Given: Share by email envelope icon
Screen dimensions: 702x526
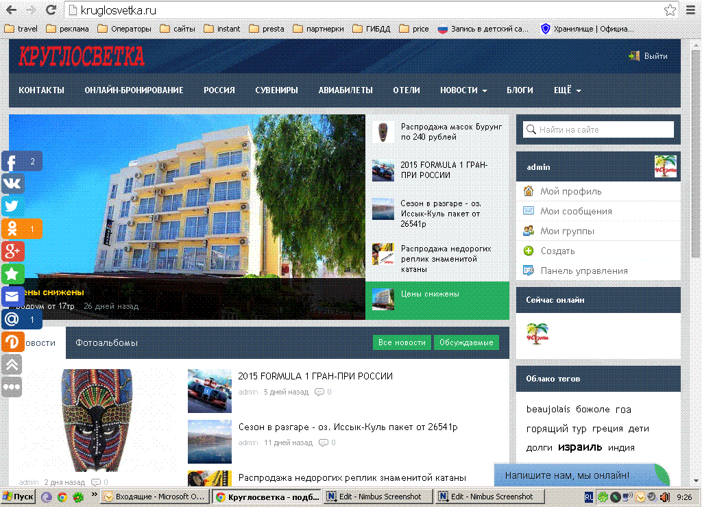Looking at the screenshot, I should click(x=12, y=296).
